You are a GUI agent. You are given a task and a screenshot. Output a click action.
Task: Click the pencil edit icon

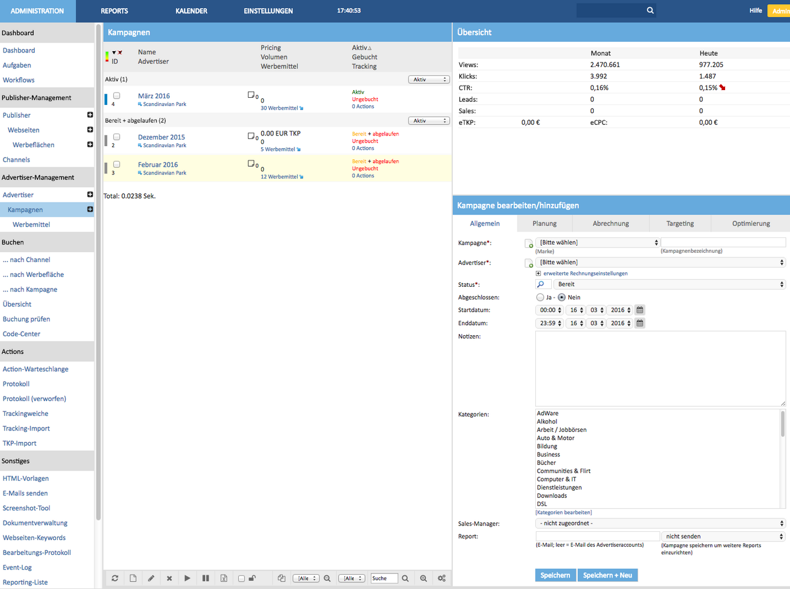click(151, 578)
